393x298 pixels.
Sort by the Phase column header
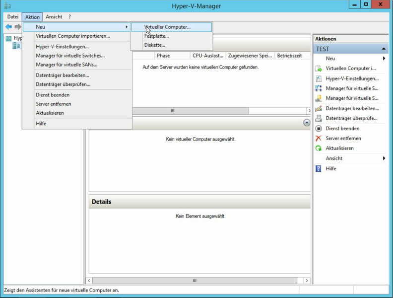(x=172, y=56)
